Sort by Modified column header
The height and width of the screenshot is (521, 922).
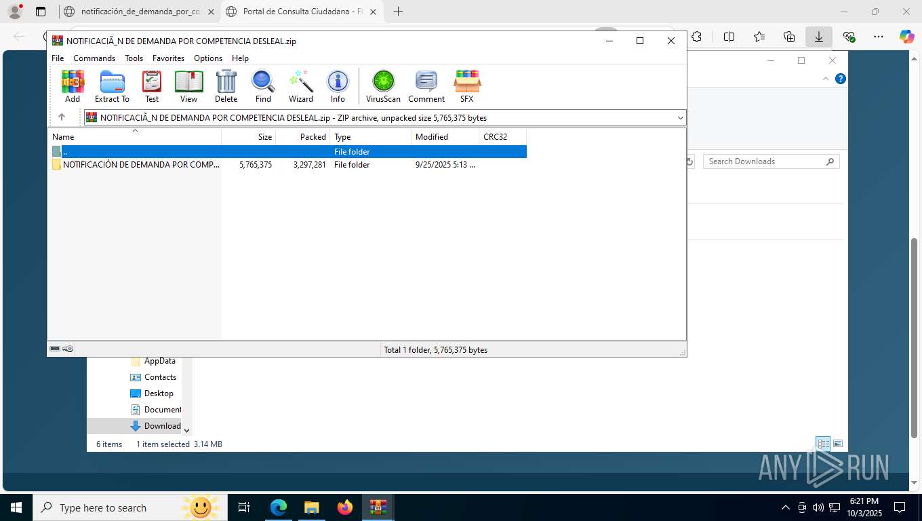tap(445, 136)
